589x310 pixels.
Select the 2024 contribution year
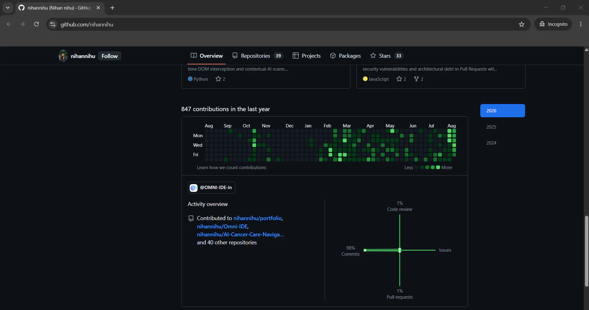click(502, 143)
